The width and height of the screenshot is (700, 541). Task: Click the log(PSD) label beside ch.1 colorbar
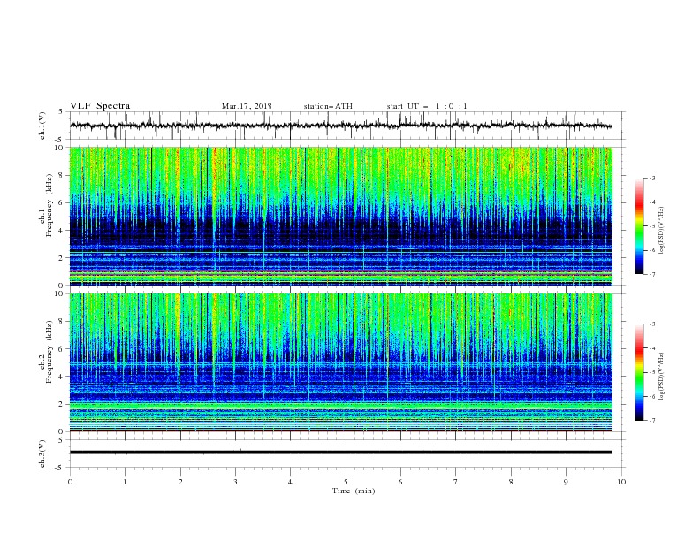662,231
